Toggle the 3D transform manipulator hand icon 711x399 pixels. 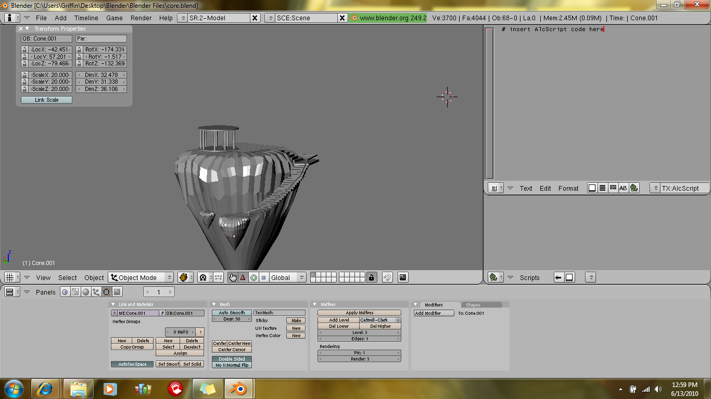tap(233, 277)
